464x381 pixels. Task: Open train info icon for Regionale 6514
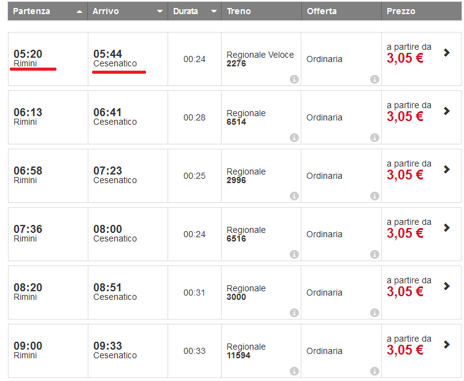click(294, 138)
